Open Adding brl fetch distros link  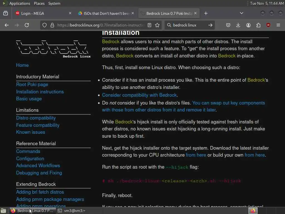40,192
